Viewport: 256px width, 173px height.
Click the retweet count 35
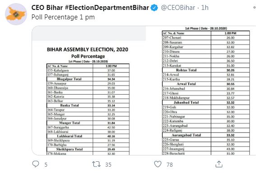pos(108,165)
